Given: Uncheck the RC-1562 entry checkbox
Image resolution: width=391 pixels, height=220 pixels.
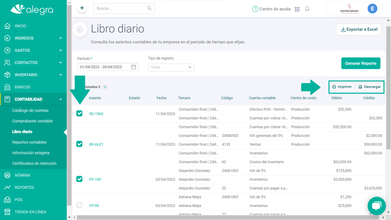Looking at the screenshot, I should click(x=80, y=114).
